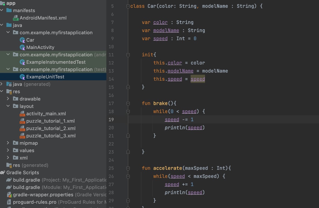
Task: Select ExampleUnitTest in the tree
Action: pyautogui.click(x=45, y=77)
